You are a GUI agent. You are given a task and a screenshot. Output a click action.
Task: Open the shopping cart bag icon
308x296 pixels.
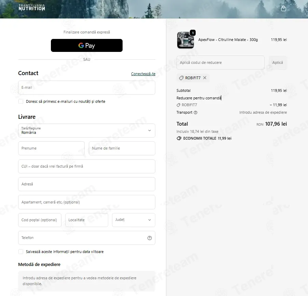coord(283,9)
